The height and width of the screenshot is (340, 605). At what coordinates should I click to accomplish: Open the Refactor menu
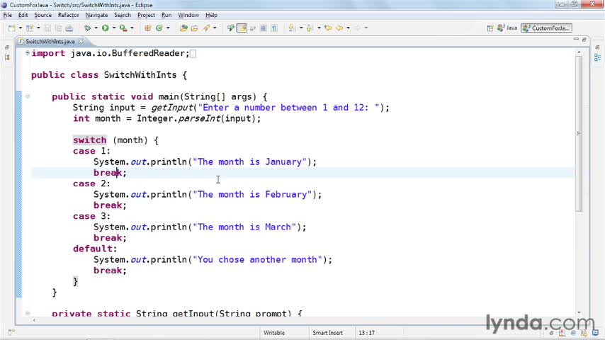pos(68,15)
